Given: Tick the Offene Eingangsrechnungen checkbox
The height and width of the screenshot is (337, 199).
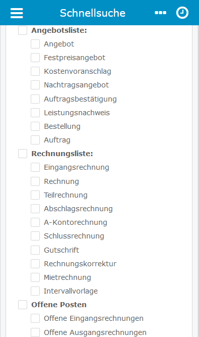Looking at the screenshot, I should 35,318.
